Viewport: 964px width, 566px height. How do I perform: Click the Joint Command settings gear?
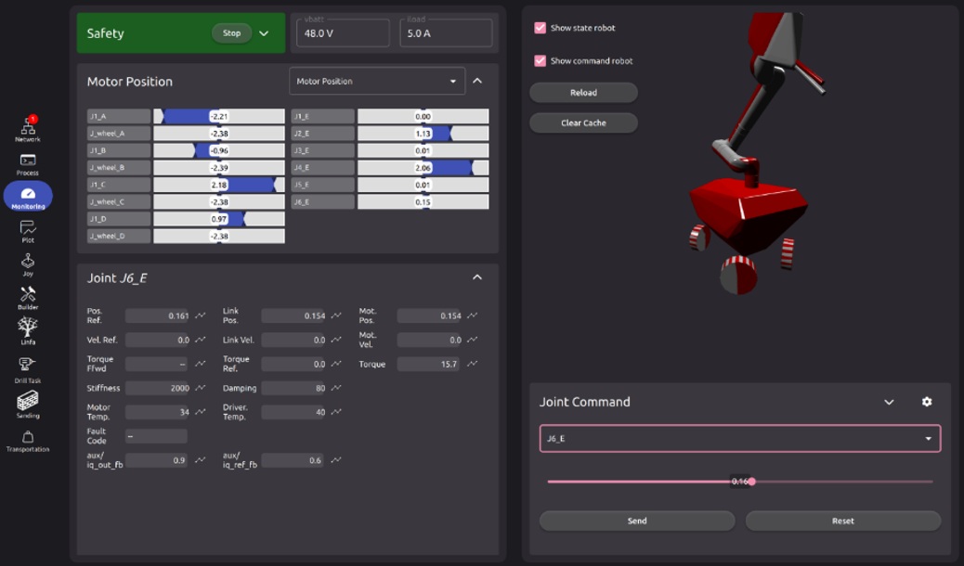click(x=926, y=402)
